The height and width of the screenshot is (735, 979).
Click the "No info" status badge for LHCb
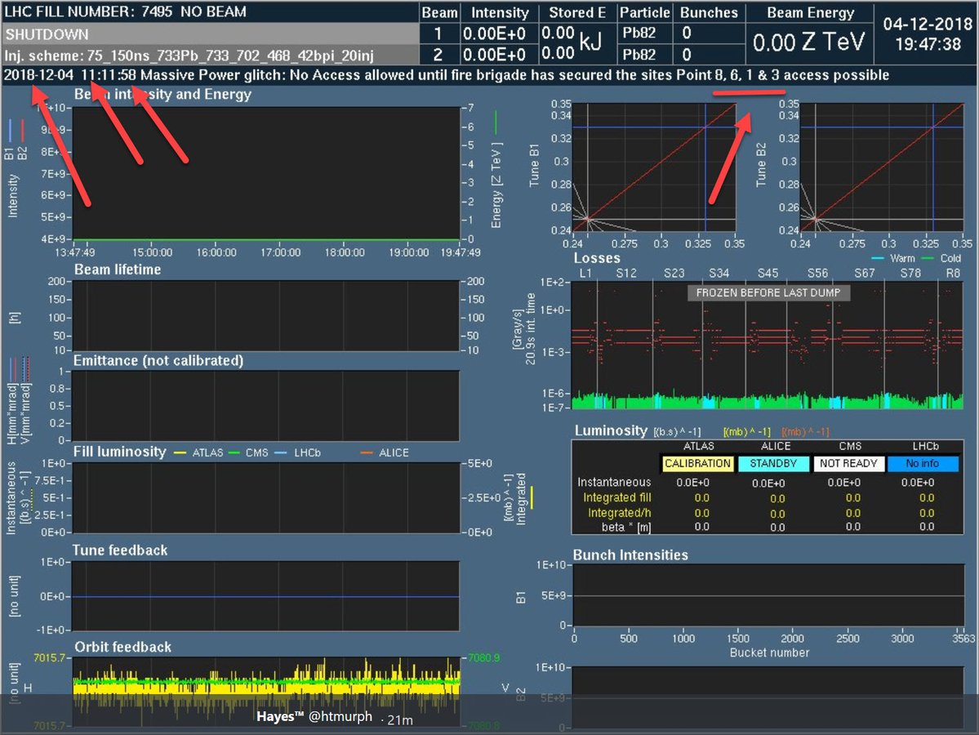pos(923,464)
